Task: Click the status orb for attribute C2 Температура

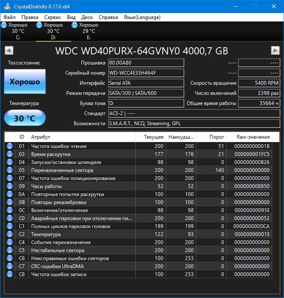Action: click(10, 234)
